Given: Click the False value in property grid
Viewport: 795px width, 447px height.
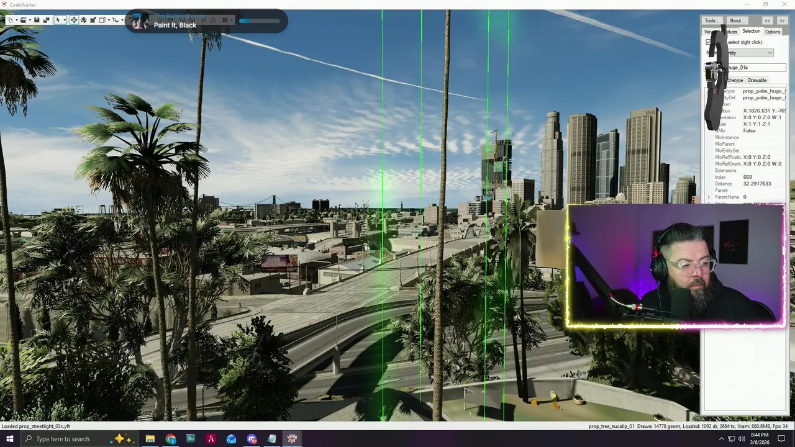Looking at the screenshot, I should (749, 131).
